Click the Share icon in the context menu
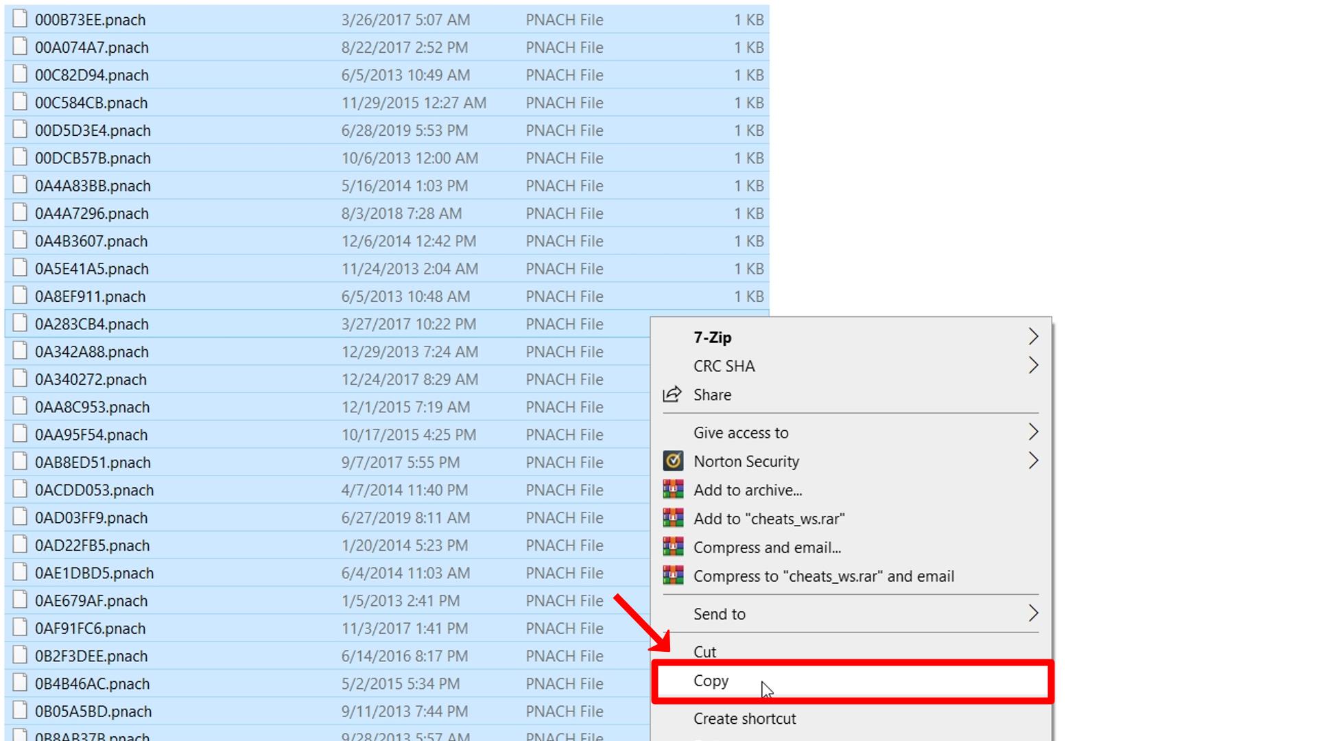Screen dimensions: 1317x741 [x=673, y=394]
